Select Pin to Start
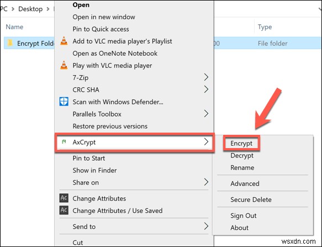322x247 pixels. pyautogui.click(x=89, y=158)
